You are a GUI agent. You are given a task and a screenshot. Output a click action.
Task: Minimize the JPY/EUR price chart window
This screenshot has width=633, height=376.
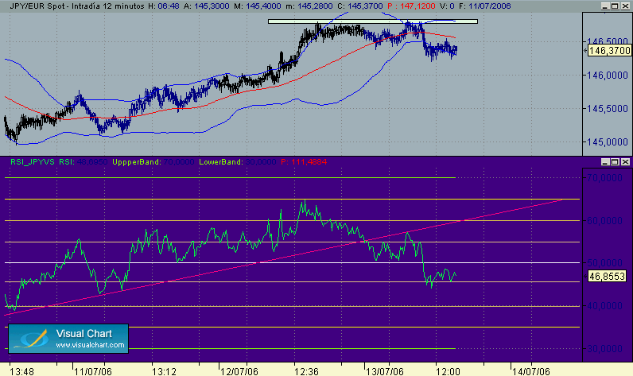(x=604, y=6)
